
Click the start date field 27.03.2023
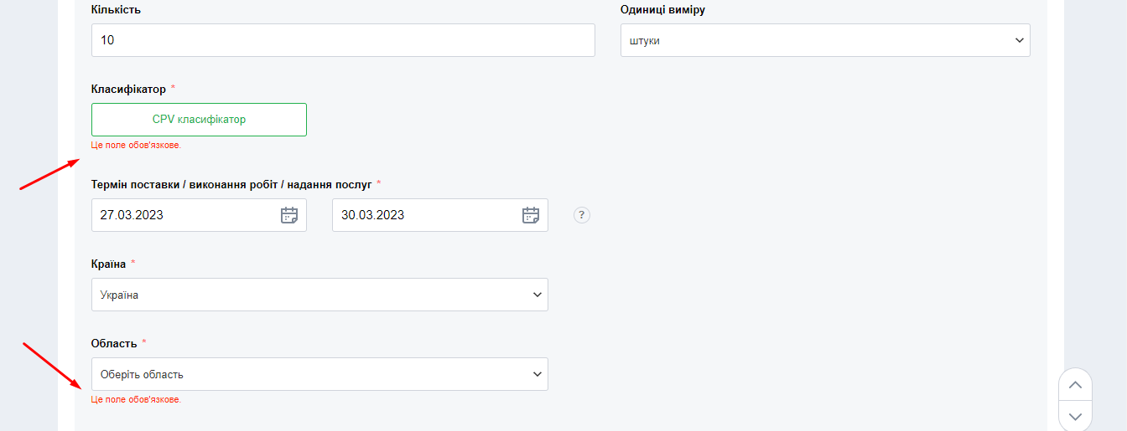(184, 215)
